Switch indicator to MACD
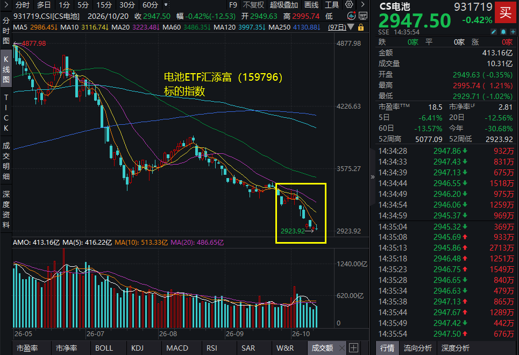This screenshot has width=519, height=355. click(177, 348)
